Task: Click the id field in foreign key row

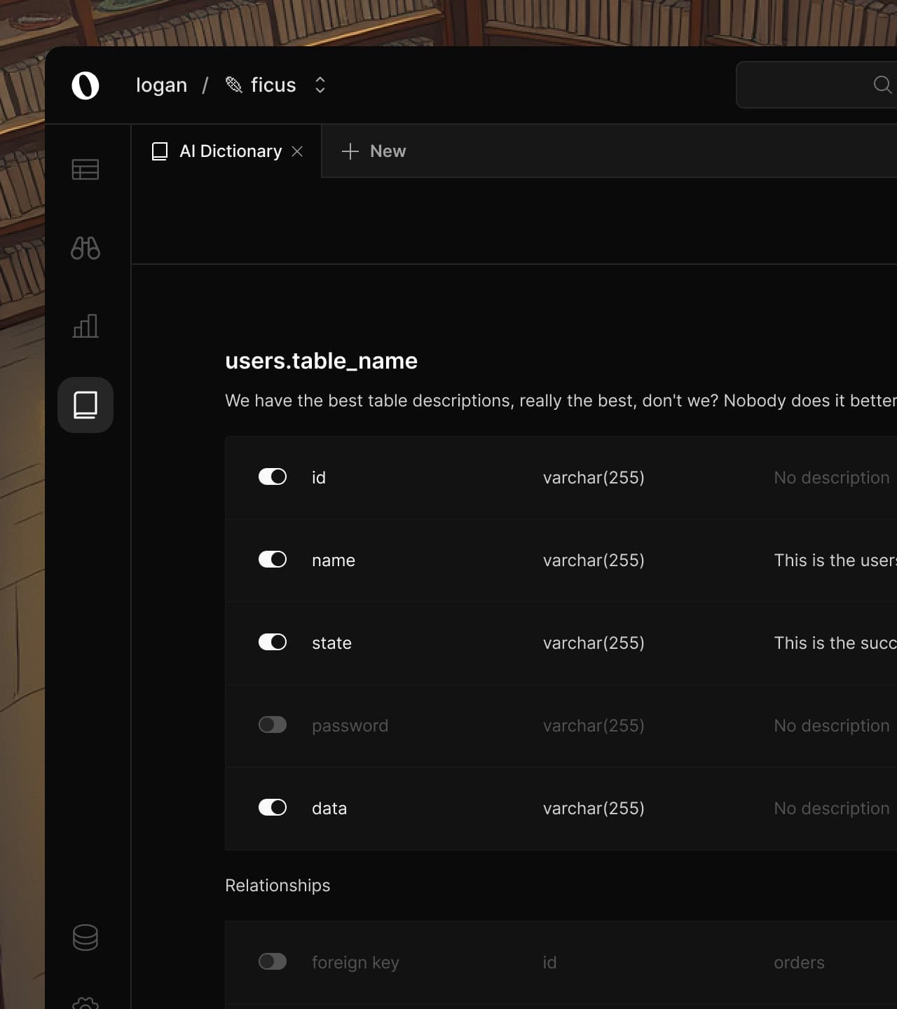Action: [x=549, y=963]
